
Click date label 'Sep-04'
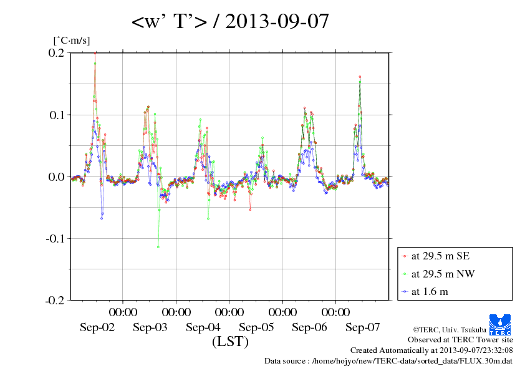coord(203,327)
